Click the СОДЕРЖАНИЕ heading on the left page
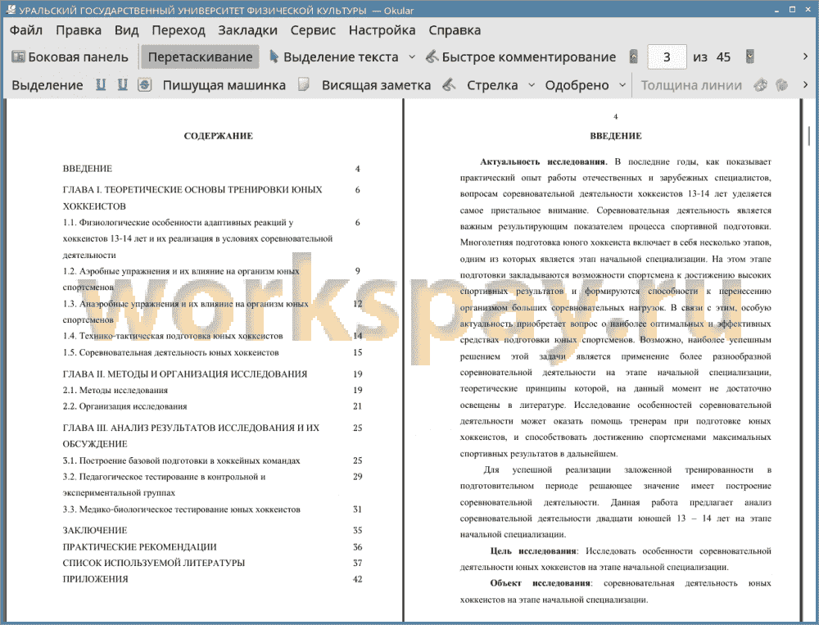 [x=219, y=136]
